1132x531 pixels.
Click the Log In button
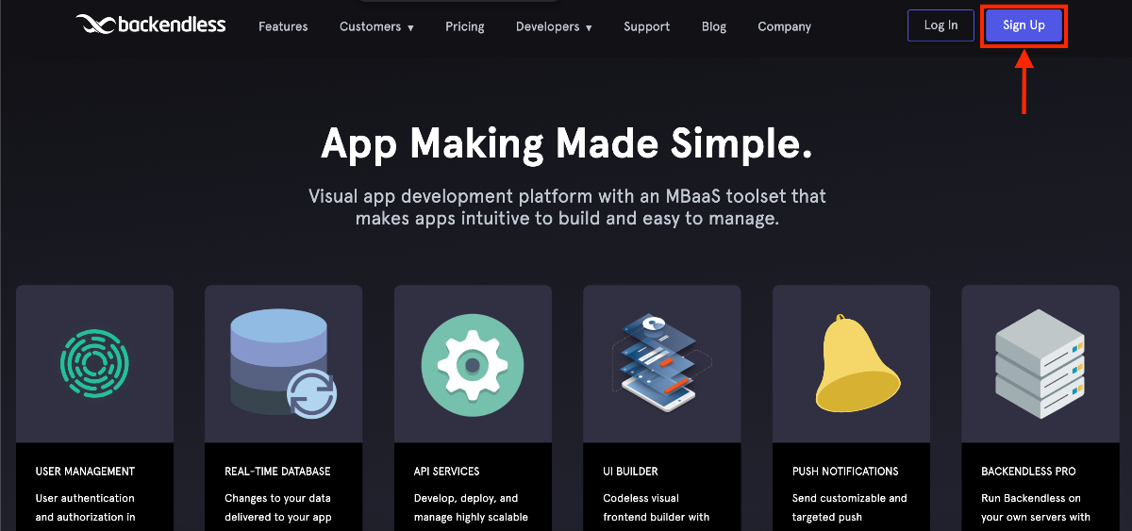[x=941, y=25]
